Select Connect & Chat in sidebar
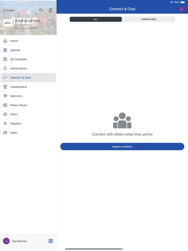 [x=28, y=78]
